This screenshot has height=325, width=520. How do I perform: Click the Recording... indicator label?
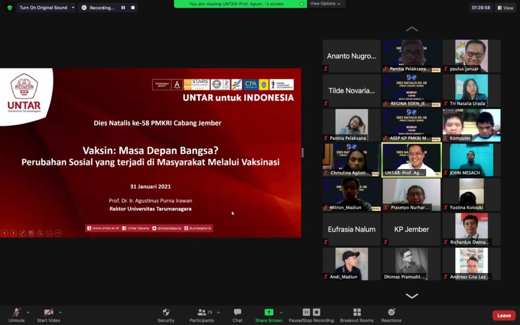pyautogui.click(x=102, y=8)
